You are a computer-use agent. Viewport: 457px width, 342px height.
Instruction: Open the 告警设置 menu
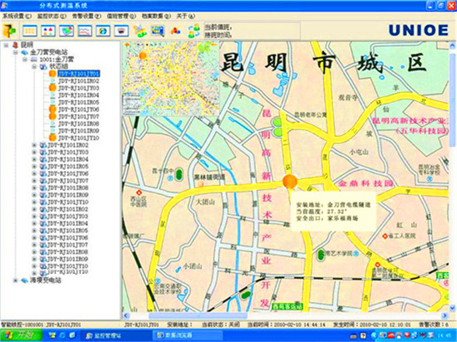82,17
